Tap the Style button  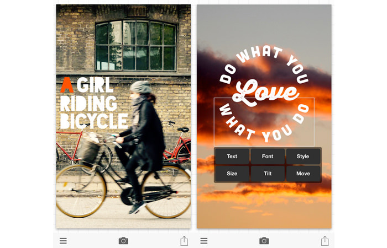303,157
